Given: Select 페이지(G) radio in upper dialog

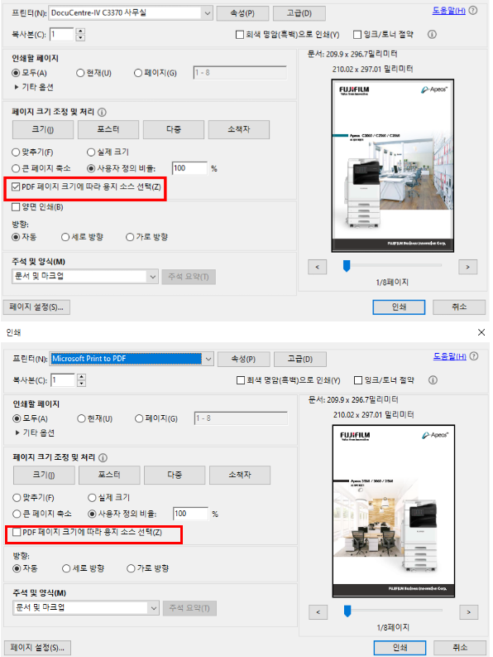Looking at the screenshot, I should 138,73.
